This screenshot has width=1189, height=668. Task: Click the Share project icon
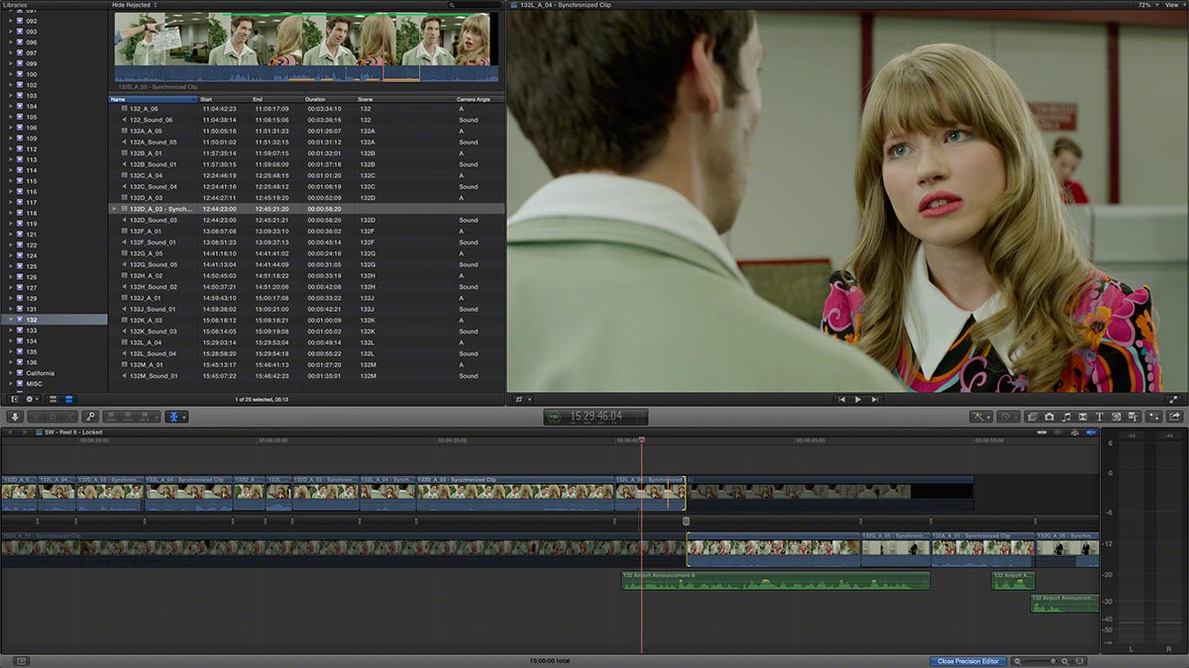click(1175, 418)
